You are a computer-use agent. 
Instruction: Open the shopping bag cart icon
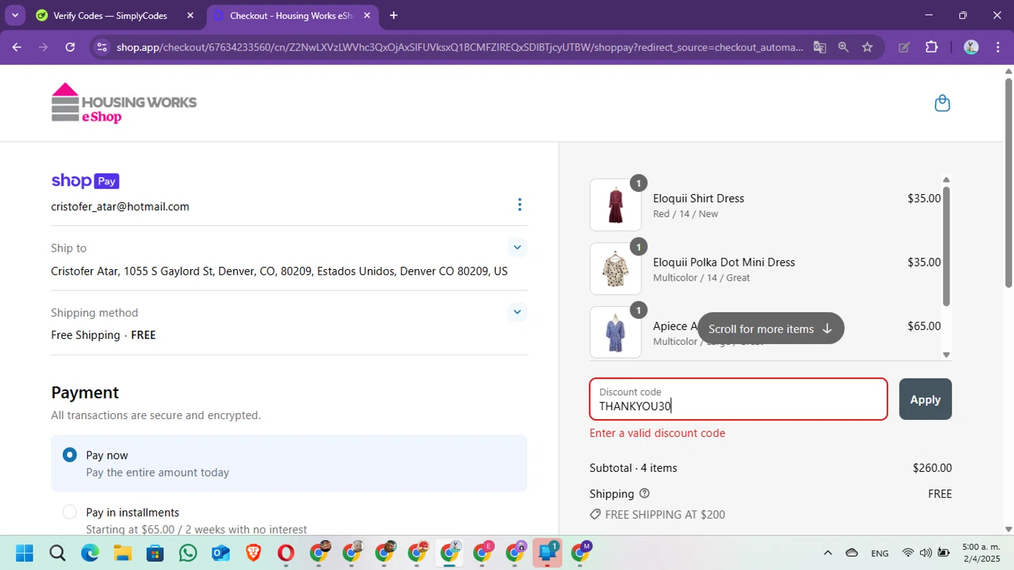pos(942,103)
